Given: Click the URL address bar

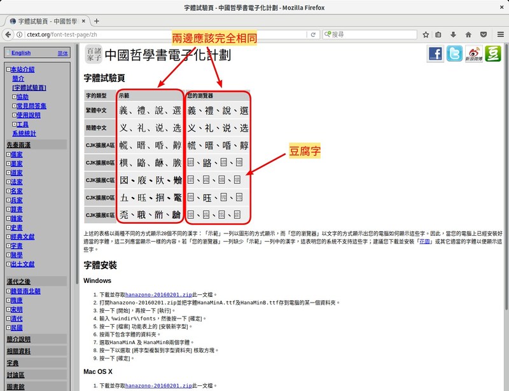Looking at the screenshot, I should pos(159,34).
